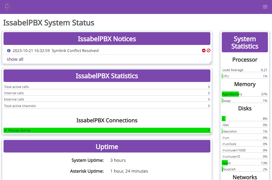Click the IssabelPBX Statistics header
Screen dimensions: 272x180
tap(107, 76)
